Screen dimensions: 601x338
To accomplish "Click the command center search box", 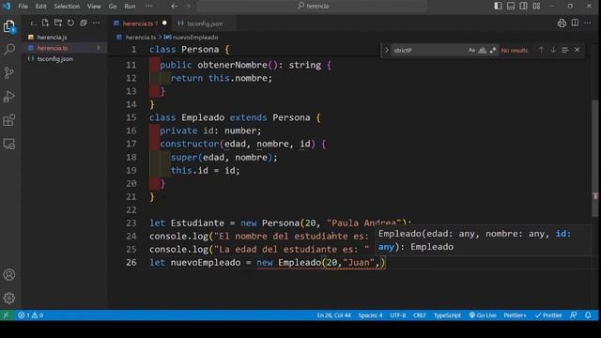I will [x=313, y=7].
